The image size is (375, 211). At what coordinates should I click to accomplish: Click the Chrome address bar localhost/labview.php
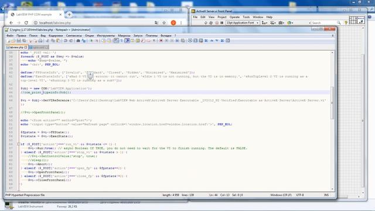[x=55, y=23]
